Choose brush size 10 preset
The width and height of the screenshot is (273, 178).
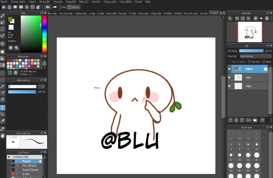[x=257, y=146]
